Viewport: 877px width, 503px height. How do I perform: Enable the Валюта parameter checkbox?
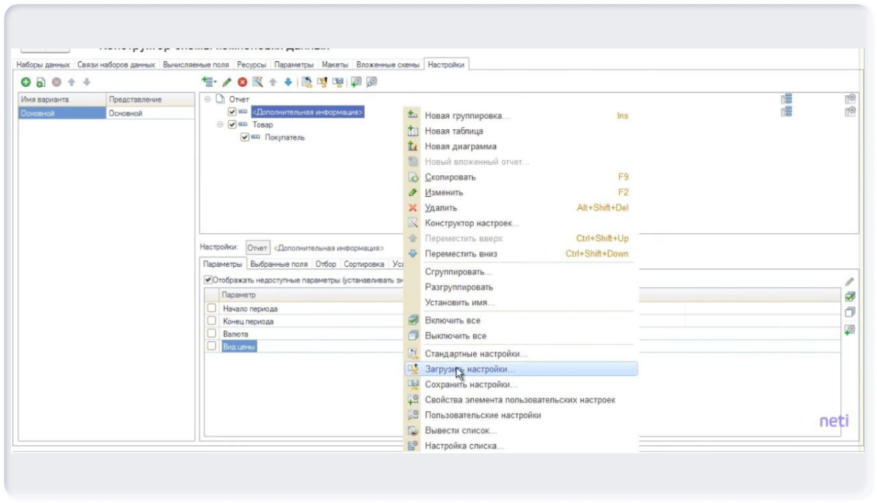click(x=212, y=334)
